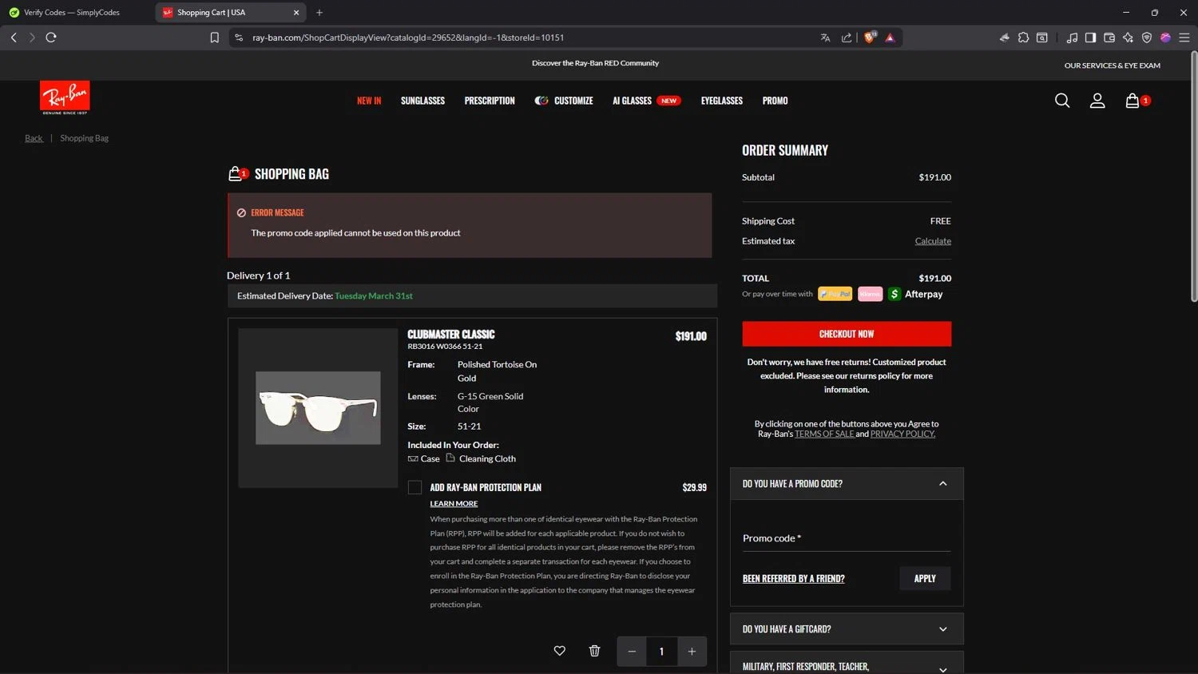The width and height of the screenshot is (1198, 674).
Task: Go back using browser back arrow
Action: tap(14, 38)
